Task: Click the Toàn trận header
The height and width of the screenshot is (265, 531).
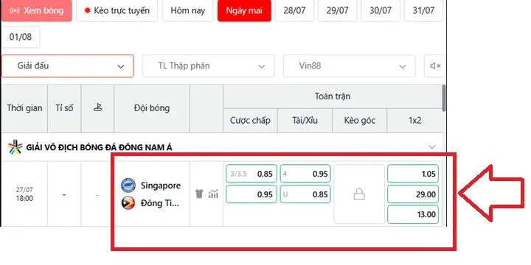Action: coord(333,96)
